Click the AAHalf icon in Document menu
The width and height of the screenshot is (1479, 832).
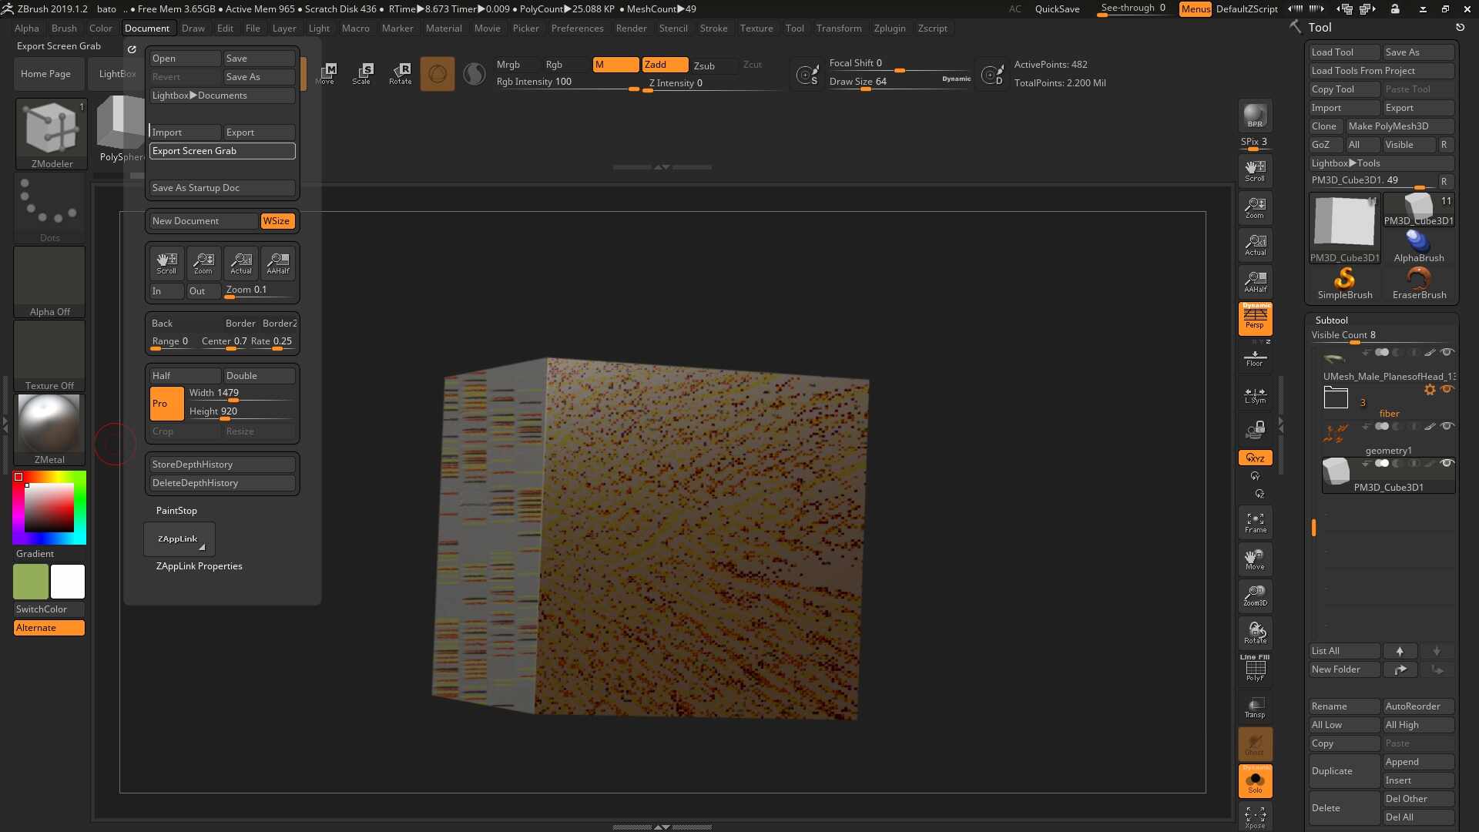[277, 263]
